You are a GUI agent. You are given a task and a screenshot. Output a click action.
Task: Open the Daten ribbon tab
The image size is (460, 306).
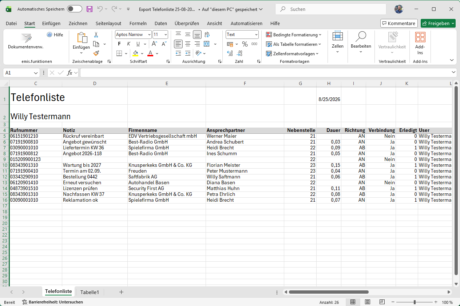[x=161, y=23]
